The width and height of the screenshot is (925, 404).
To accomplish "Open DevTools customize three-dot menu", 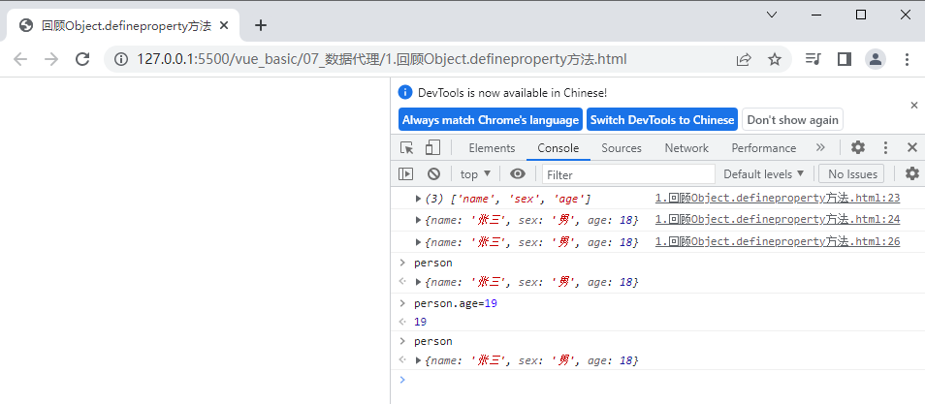I will pyautogui.click(x=885, y=147).
